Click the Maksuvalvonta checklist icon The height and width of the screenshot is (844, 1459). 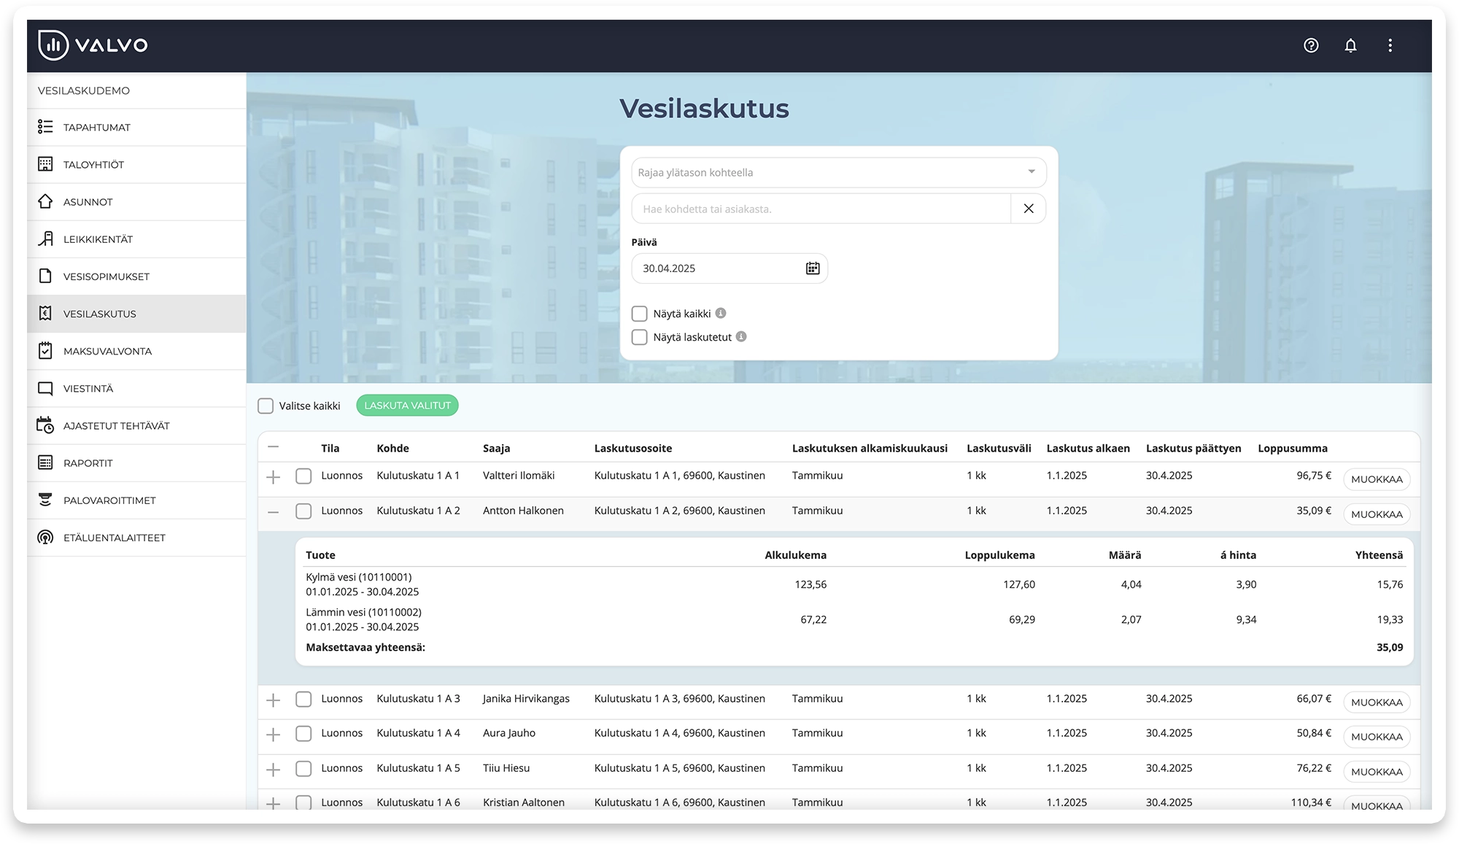tap(45, 351)
